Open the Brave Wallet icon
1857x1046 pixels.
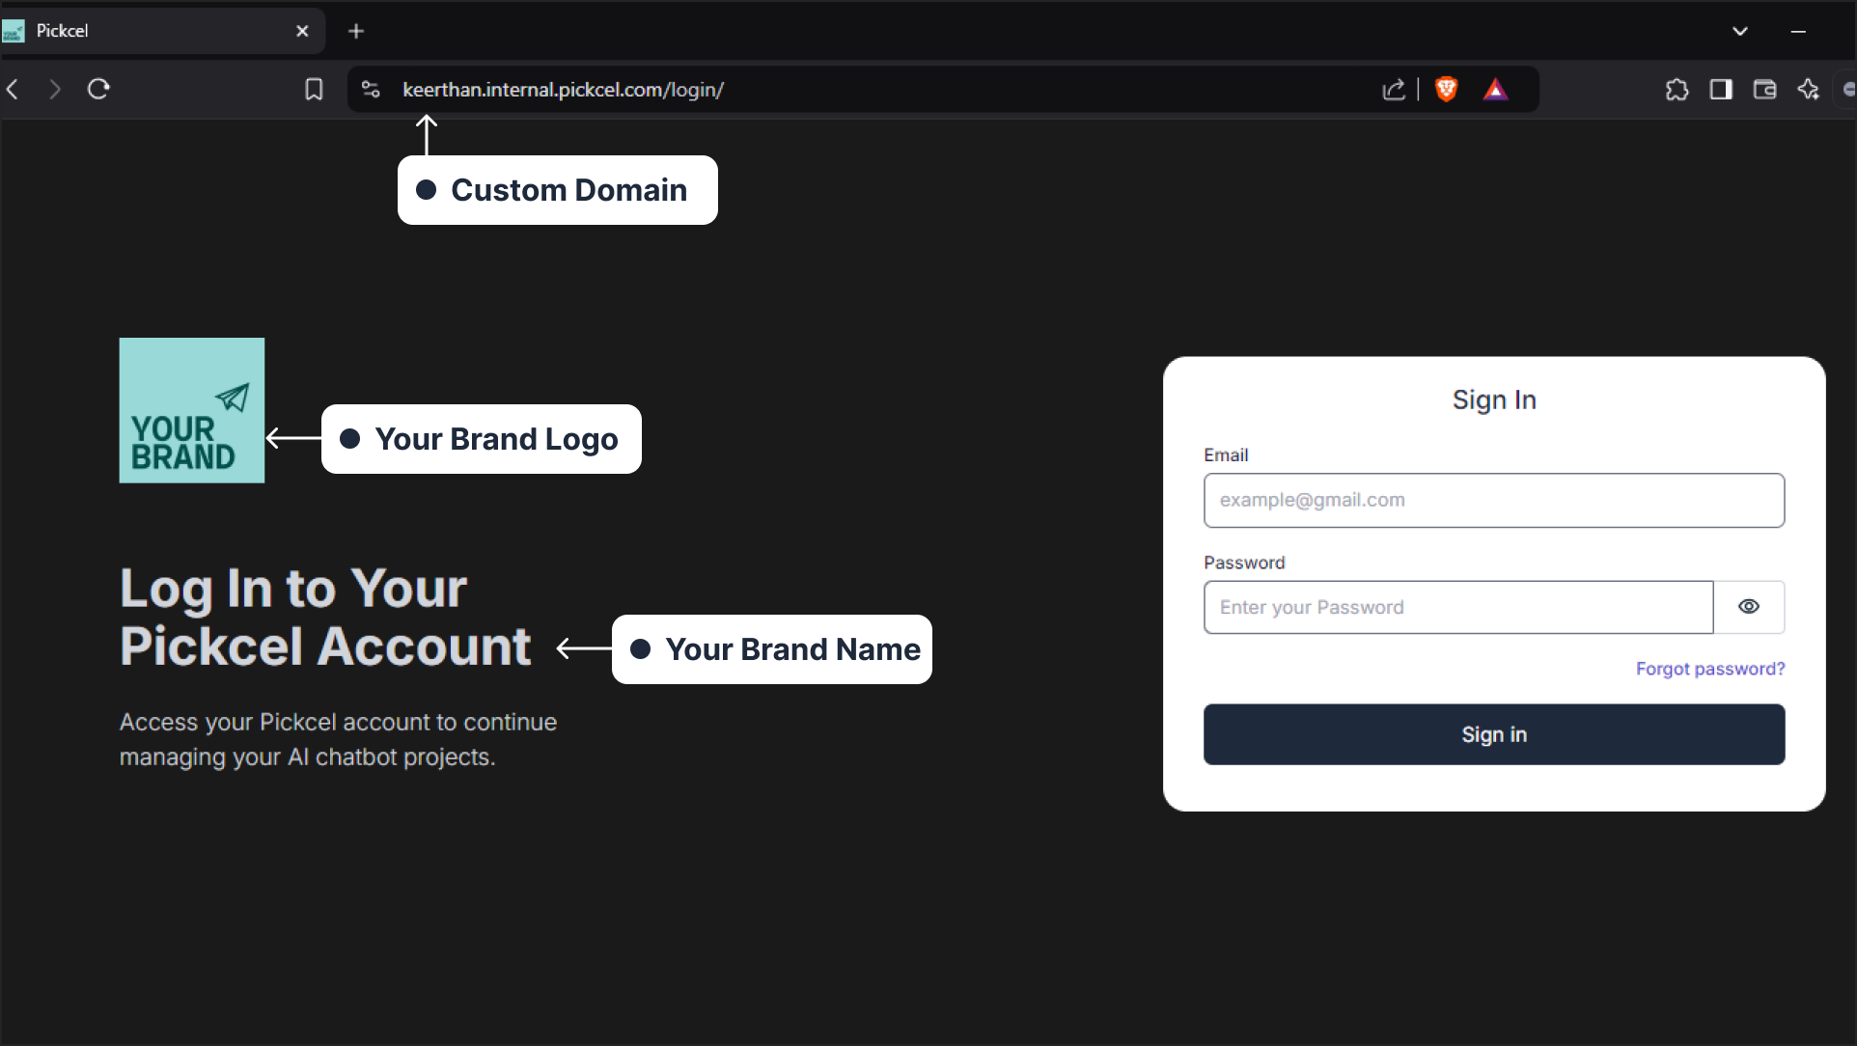pyautogui.click(x=1764, y=90)
